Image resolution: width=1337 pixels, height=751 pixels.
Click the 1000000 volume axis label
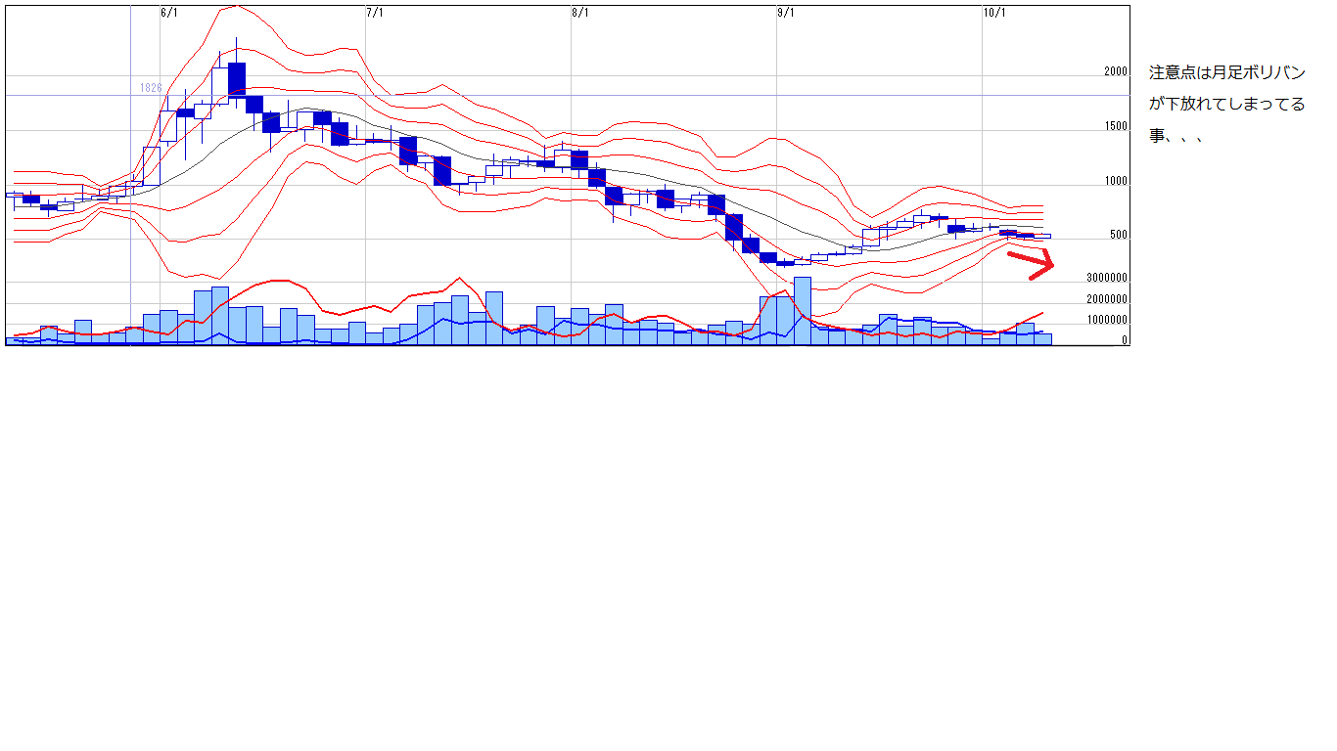click(1106, 320)
